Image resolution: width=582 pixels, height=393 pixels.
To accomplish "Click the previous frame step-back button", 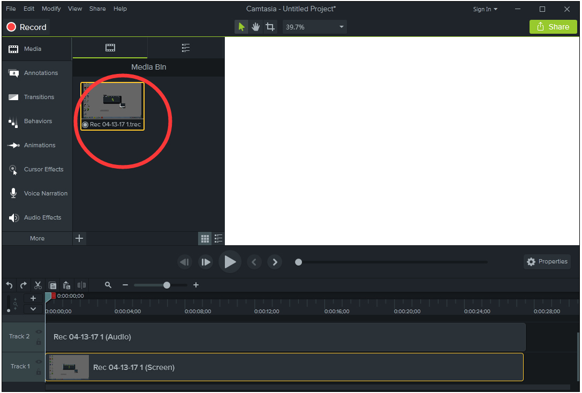I will tap(185, 262).
